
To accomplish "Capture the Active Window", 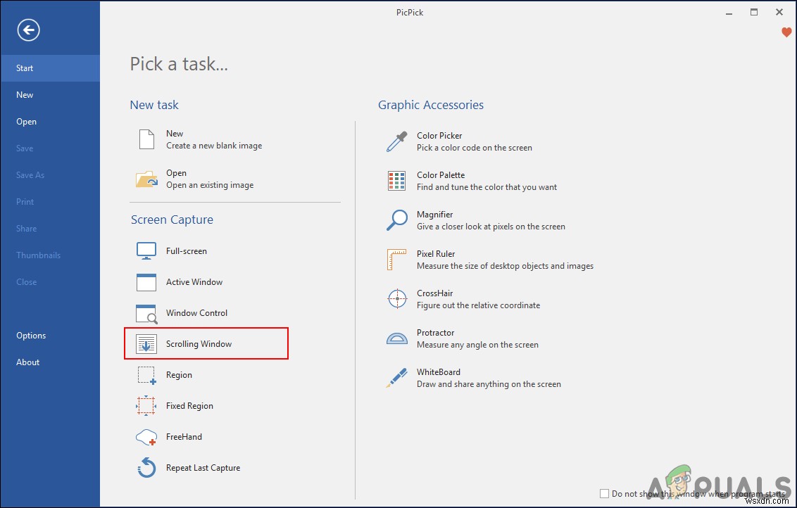I will tap(194, 281).
